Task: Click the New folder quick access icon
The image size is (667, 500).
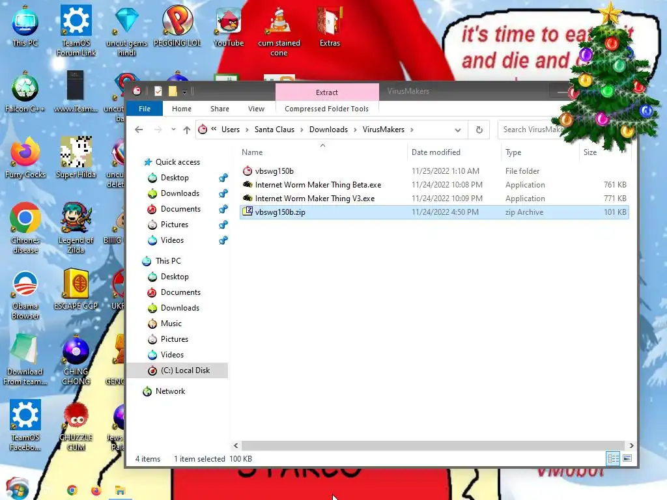Action: pos(172,91)
